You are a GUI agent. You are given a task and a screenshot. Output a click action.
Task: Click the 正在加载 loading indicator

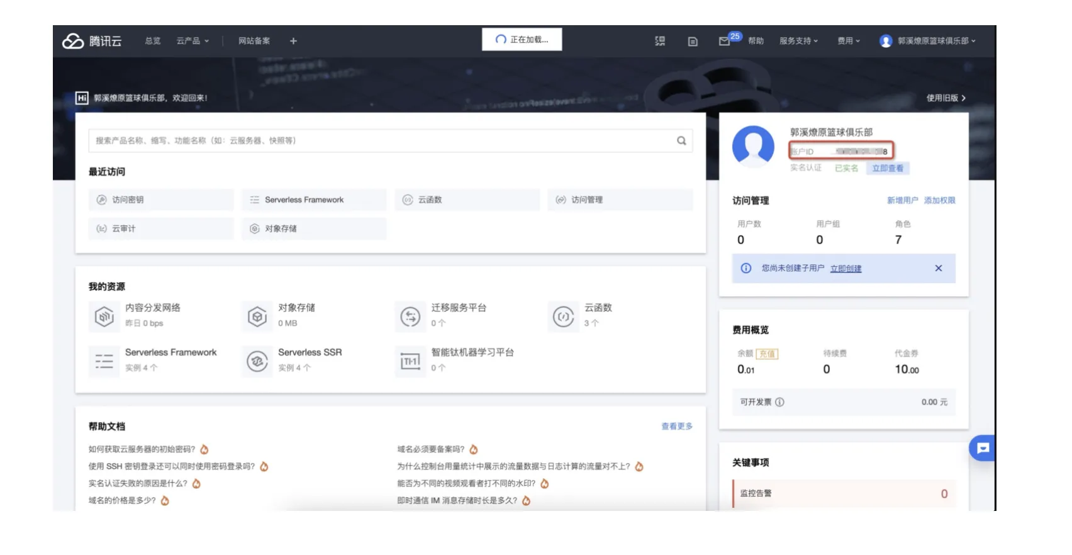tap(522, 39)
